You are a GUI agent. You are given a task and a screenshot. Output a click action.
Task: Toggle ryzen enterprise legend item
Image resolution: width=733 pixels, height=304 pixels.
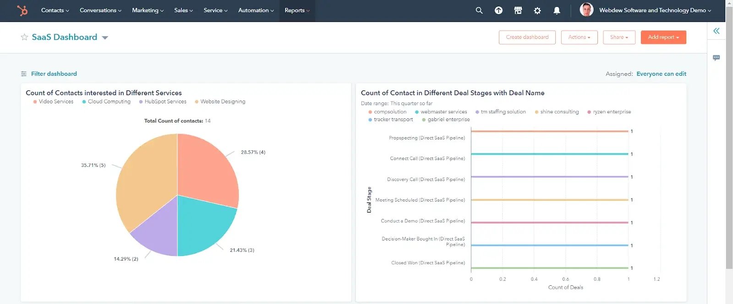(609, 112)
